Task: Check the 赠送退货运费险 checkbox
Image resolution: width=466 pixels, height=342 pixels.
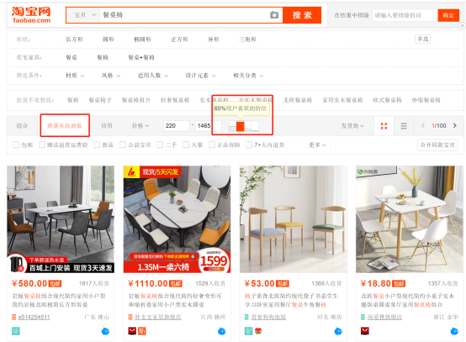Action: (42, 145)
